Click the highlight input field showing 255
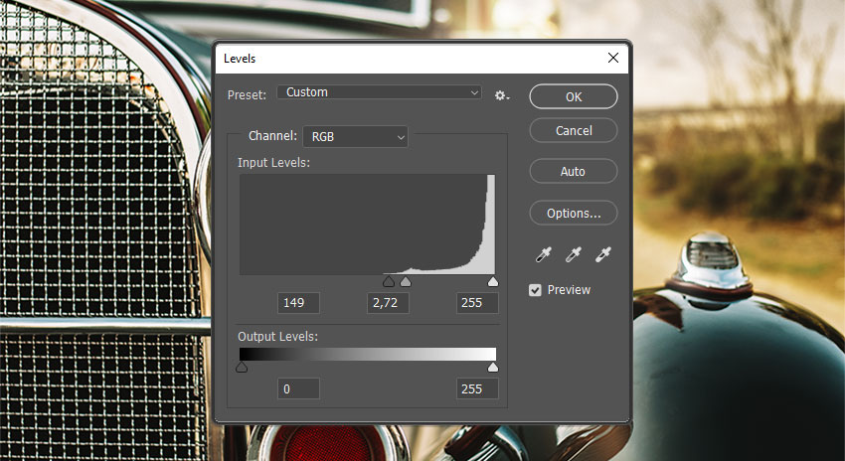The width and height of the screenshot is (845, 461). click(477, 303)
